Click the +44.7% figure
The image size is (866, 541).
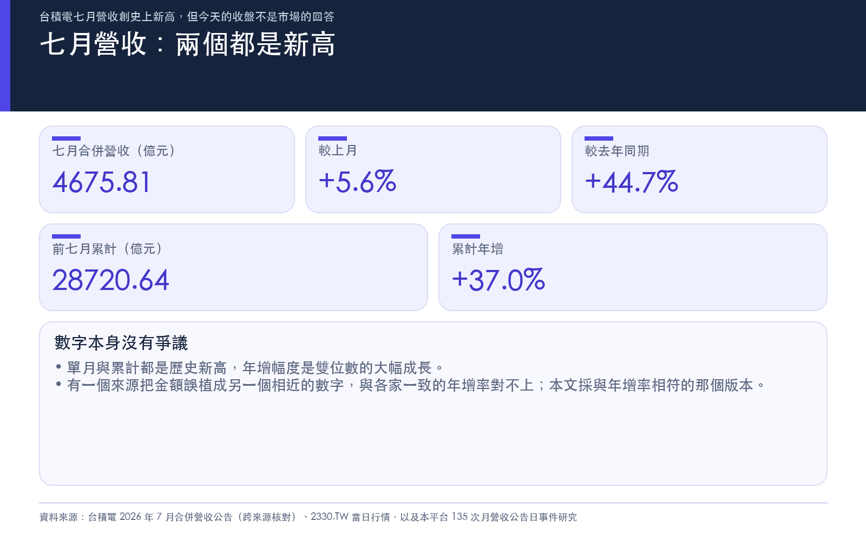point(631,182)
